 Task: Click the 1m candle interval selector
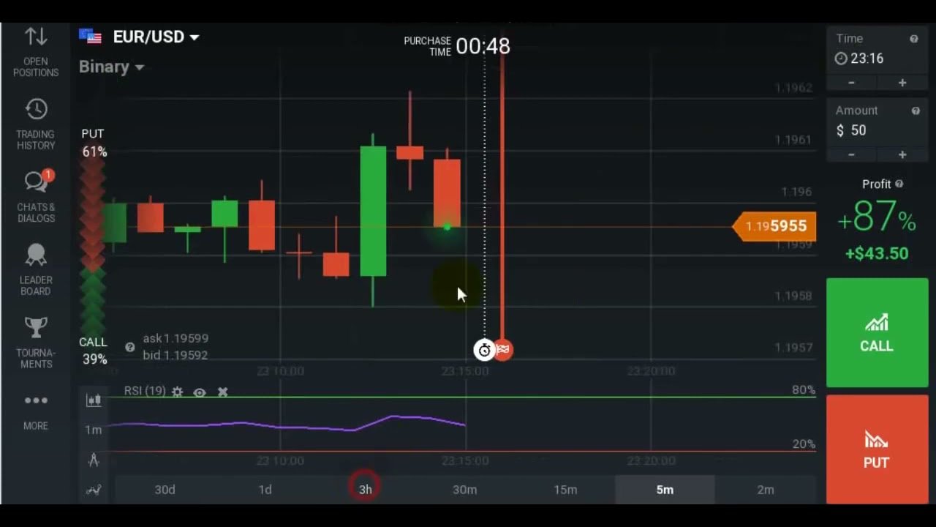click(94, 430)
